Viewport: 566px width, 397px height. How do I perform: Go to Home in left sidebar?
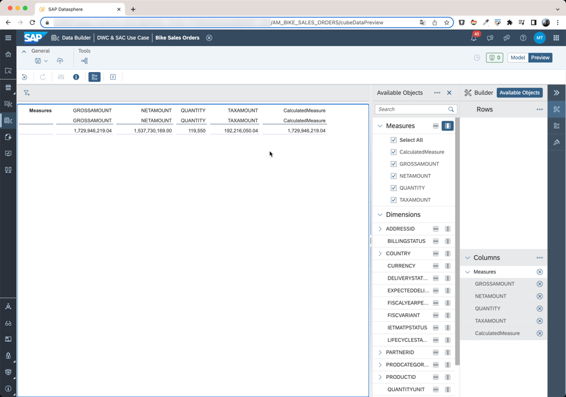coord(8,54)
